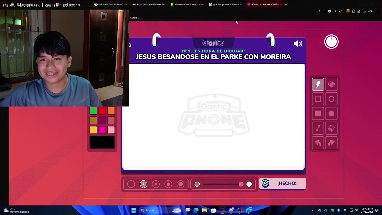The width and height of the screenshot is (382, 215).
Task: Open File Explorer from the taskbar
Action: 204,210
